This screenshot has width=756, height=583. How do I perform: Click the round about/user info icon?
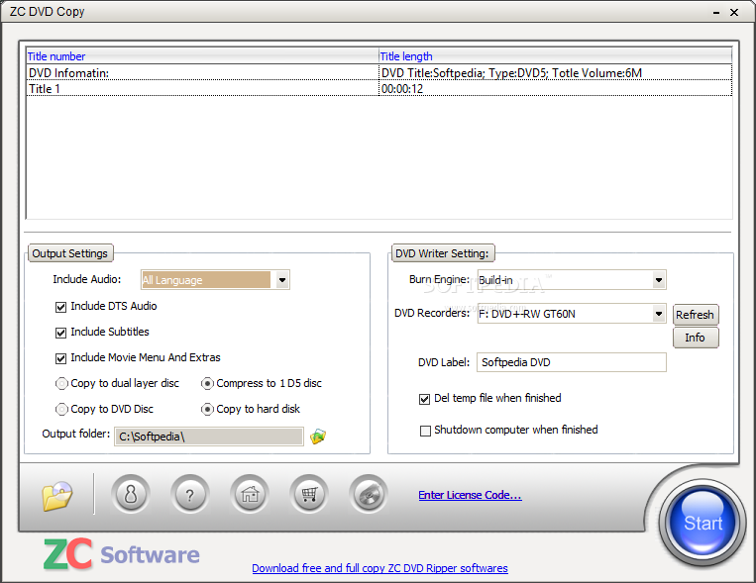(x=131, y=494)
